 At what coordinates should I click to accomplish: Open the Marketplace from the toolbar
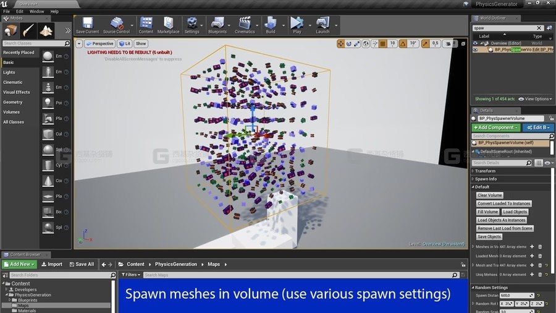point(168,25)
